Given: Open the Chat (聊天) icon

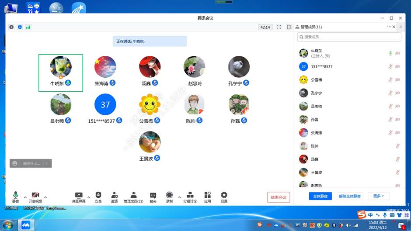Looking at the screenshot, I should coord(153,195).
